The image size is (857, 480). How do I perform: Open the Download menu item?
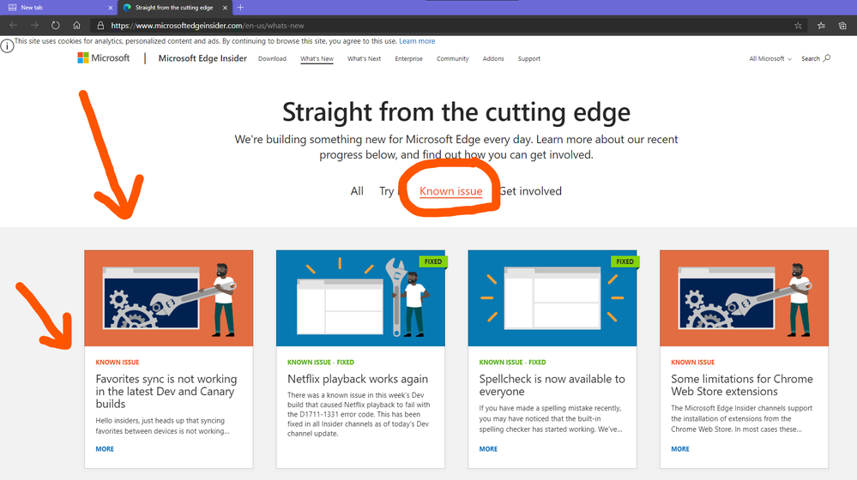[x=272, y=58]
